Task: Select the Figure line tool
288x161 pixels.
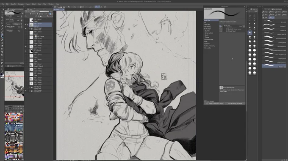Action: (2, 57)
